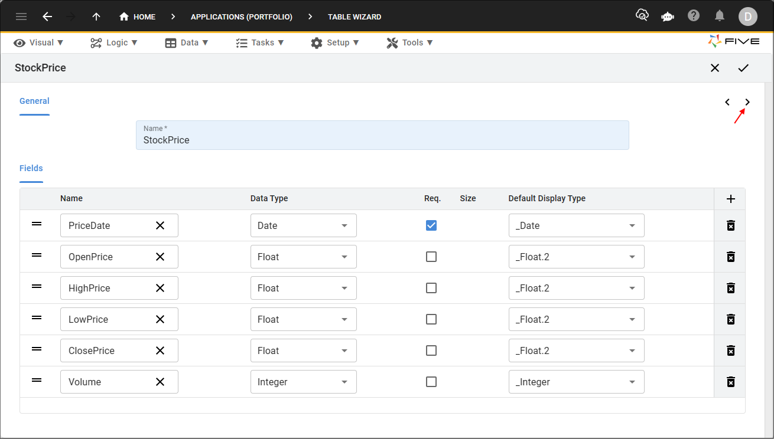The width and height of the screenshot is (774, 439).
Task: Delete the ClosePrice field row
Action: point(731,350)
